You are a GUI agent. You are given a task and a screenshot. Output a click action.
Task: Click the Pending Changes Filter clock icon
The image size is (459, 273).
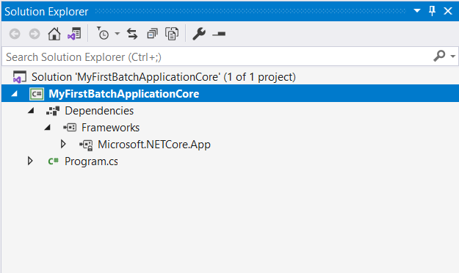103,33
